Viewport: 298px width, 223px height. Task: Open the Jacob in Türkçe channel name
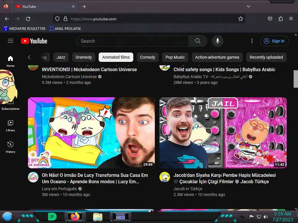188,189
